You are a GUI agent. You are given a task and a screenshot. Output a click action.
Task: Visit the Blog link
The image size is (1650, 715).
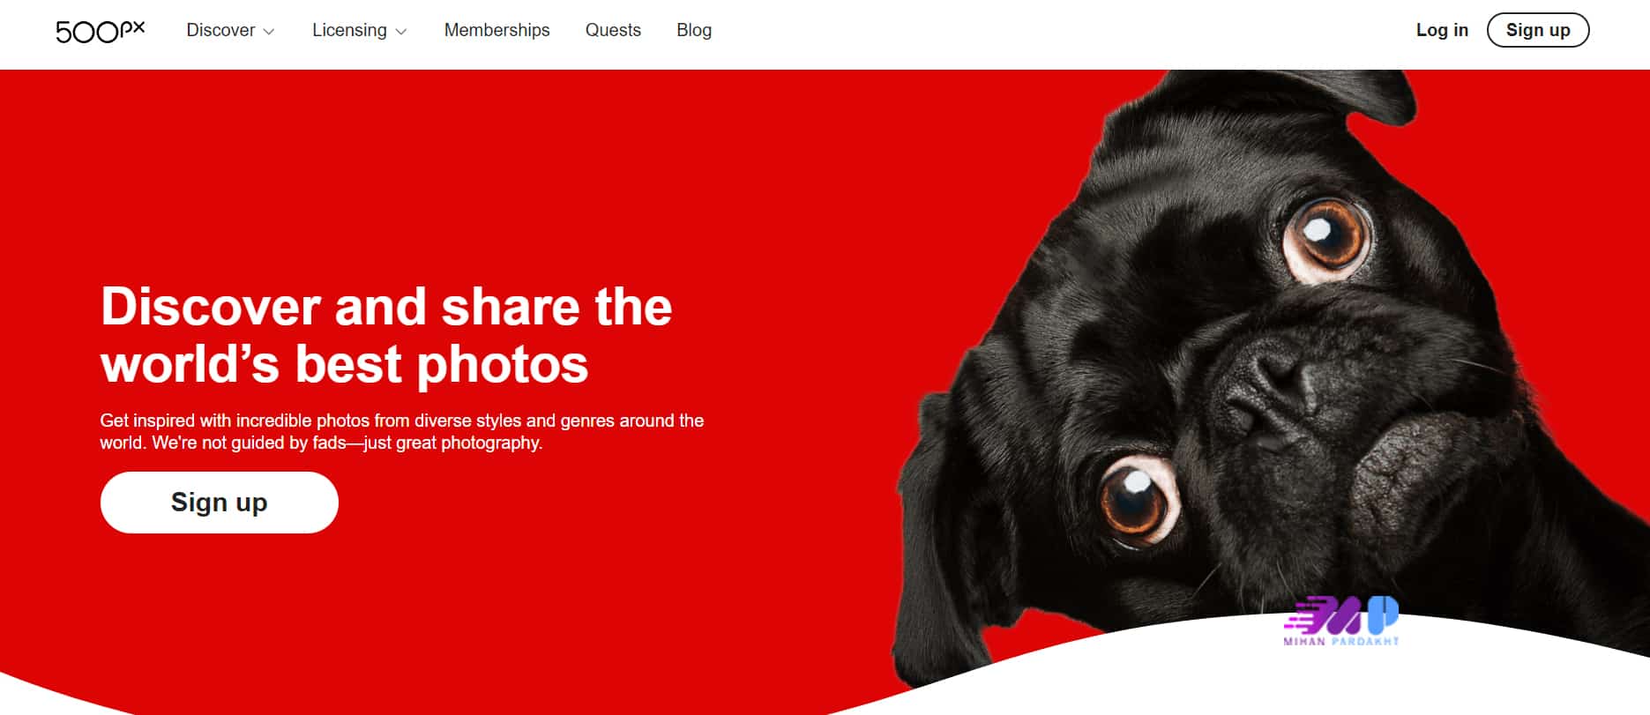point(694,30)
